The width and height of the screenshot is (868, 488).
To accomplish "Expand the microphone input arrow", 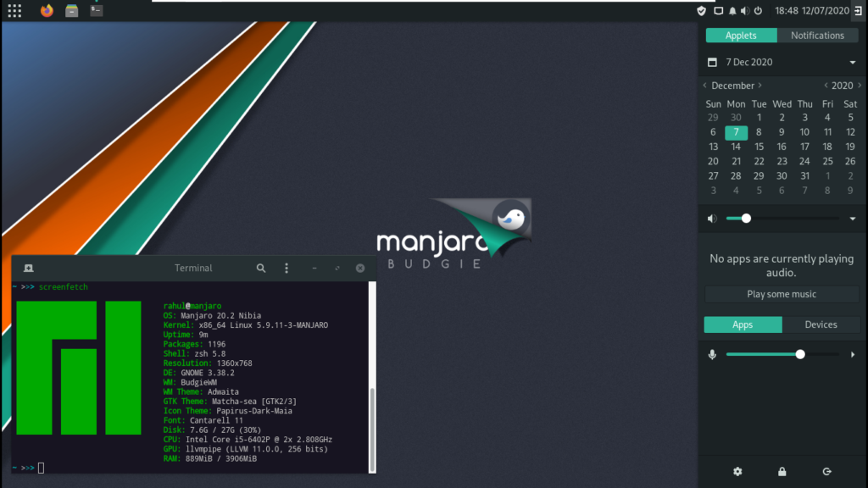I will [x=853, y=354].
